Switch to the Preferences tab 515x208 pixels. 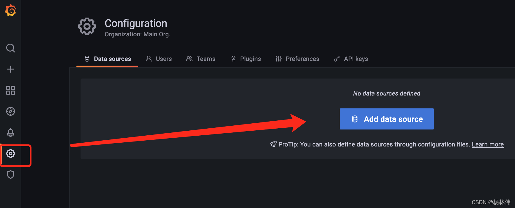click(x=297, y=59)
